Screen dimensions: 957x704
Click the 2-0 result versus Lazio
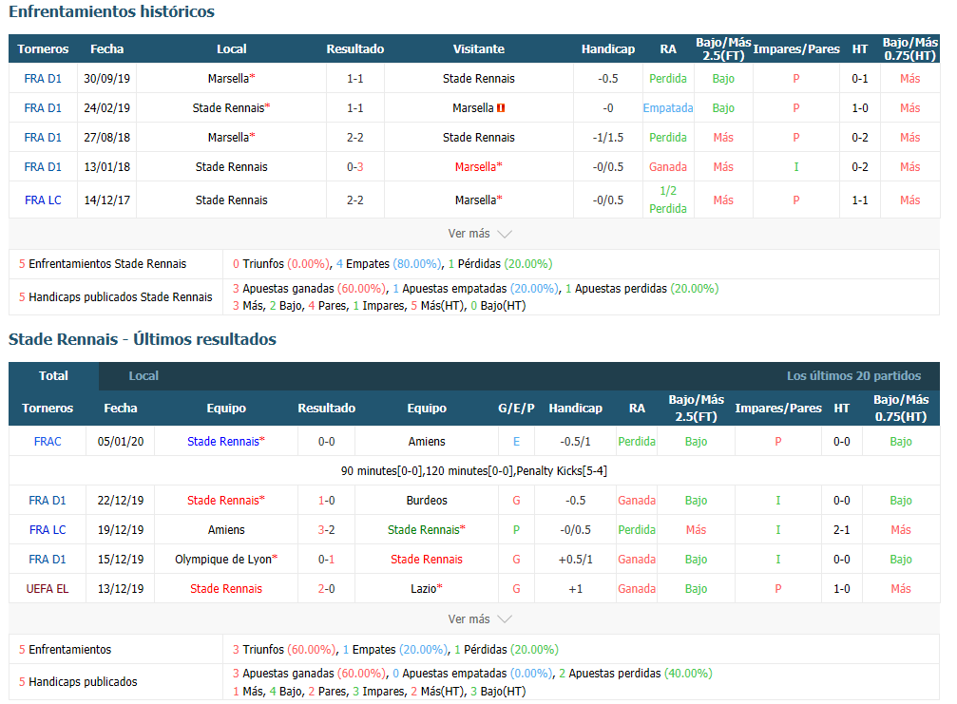pyautogui.click(x=327, y=589)
